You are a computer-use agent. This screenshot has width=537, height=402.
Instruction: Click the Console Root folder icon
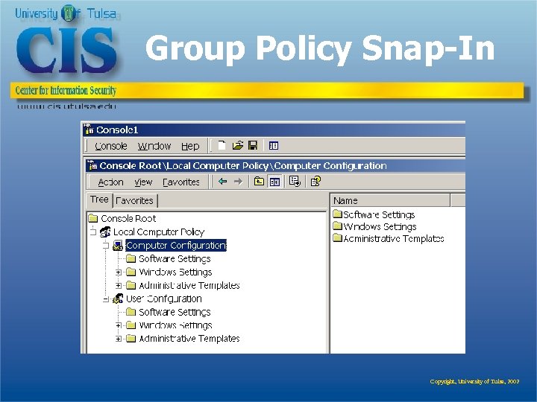pyautogui.click(x=93, y=218)
